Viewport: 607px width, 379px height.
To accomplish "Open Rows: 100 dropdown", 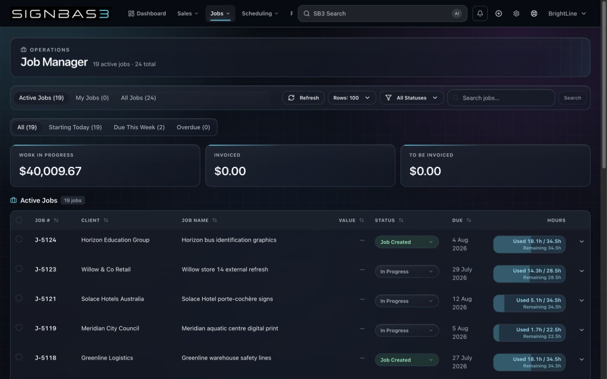I will point(352,98).
